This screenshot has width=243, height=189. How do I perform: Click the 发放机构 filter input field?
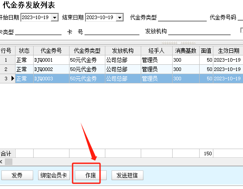click(199, 31)
